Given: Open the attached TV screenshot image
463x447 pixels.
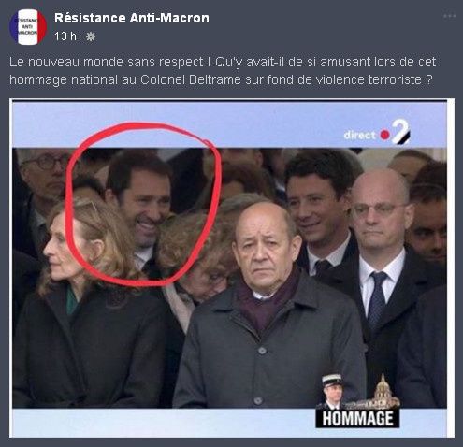Looking at the screenshot, I should coord(231,268).
